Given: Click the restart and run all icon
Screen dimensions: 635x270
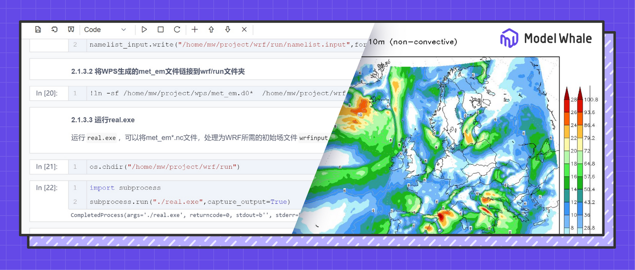Looking at the screenshot, I should tap(54, 29).
